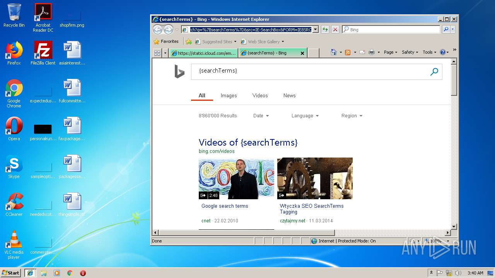Open the search provider dropdown arrow
Image resolution: width=495 pixels, height=278 pixels.
point(453,29)
